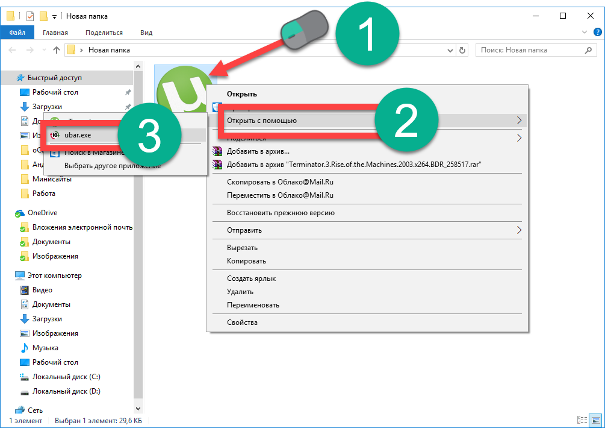The height and width of the screenshot is (428, 605).
Task: Select the uTorrent torrent file thumbnail
Action: coord(185,90)
